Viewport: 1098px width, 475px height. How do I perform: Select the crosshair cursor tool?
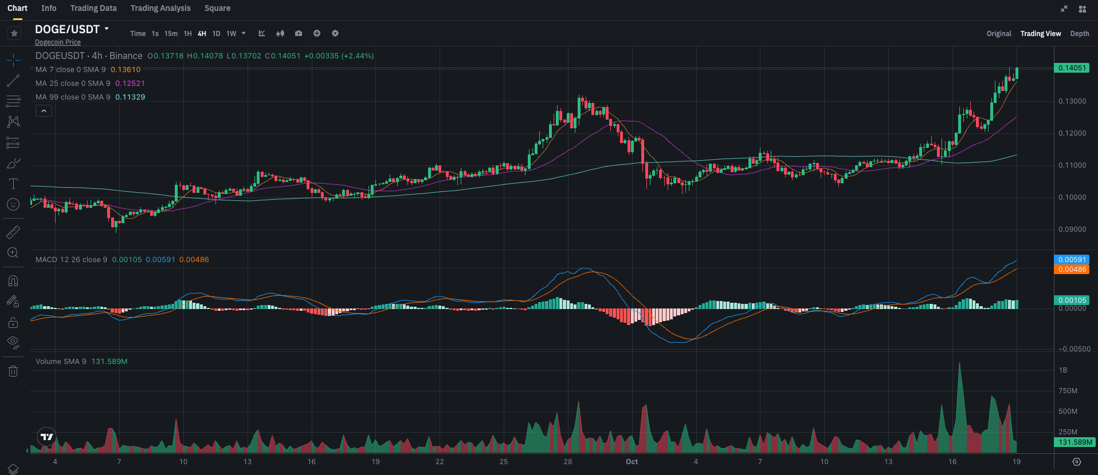pos(13,60)
